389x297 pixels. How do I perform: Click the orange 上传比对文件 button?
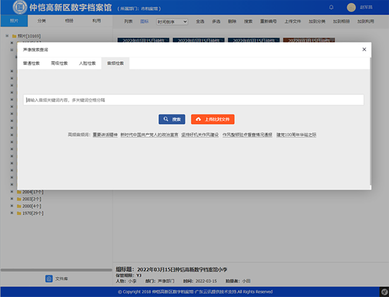[x=213, y=119]
